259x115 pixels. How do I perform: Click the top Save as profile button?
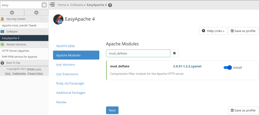click(243, 31)
